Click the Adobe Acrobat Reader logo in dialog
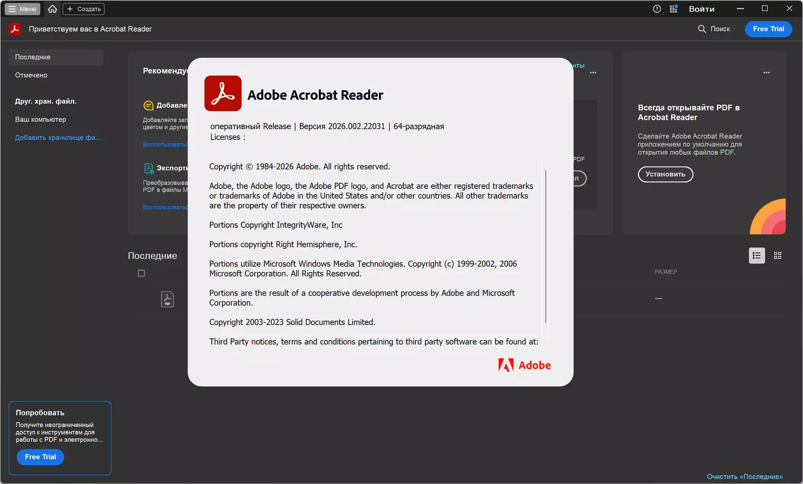Screen dimensions: 803x484 pyautogui.click(x=223, y=93)
